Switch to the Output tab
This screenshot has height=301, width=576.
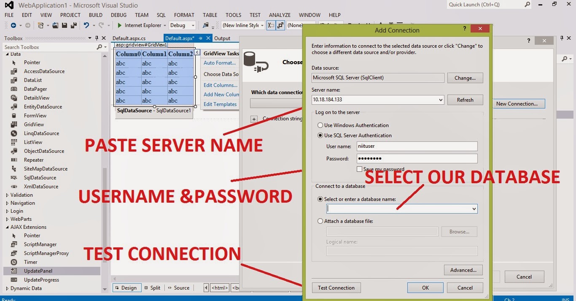(x=222, y=38)
